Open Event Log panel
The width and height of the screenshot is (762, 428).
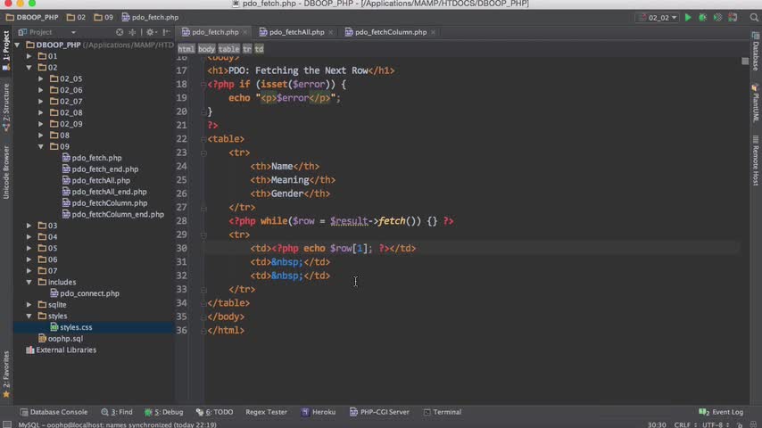click(x=721, y=412)
